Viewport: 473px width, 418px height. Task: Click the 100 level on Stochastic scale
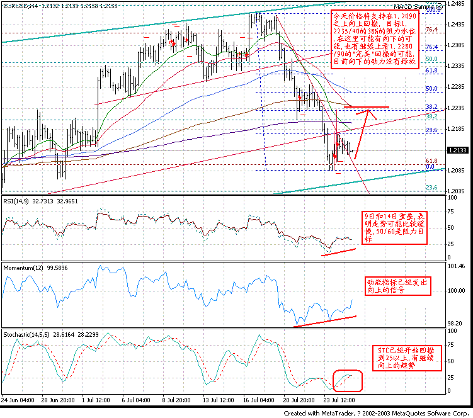452,331
